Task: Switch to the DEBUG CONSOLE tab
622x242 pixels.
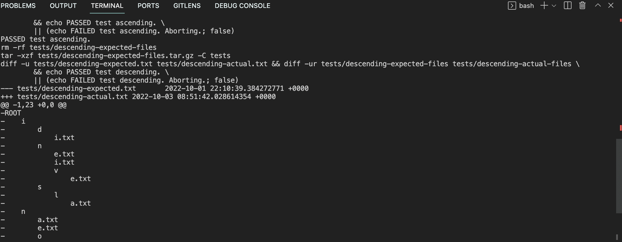Action: pyautogui.click(x=242, y=6)
